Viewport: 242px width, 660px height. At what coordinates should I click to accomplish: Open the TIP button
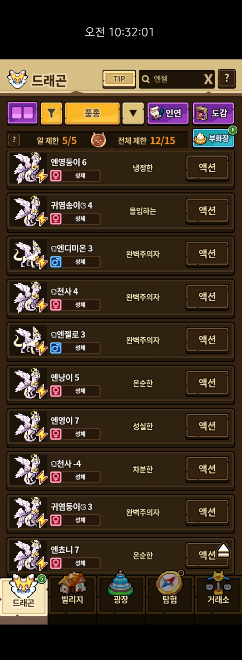tap(119, 79)
